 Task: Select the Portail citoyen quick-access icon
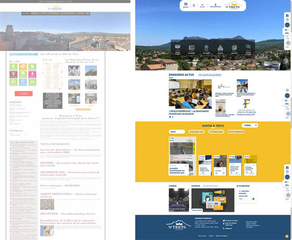pos(177,49)
